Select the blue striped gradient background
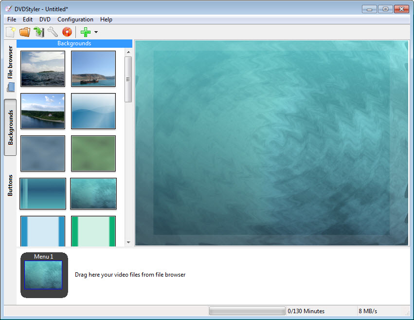414x320 pixels. tap(43, 193)
